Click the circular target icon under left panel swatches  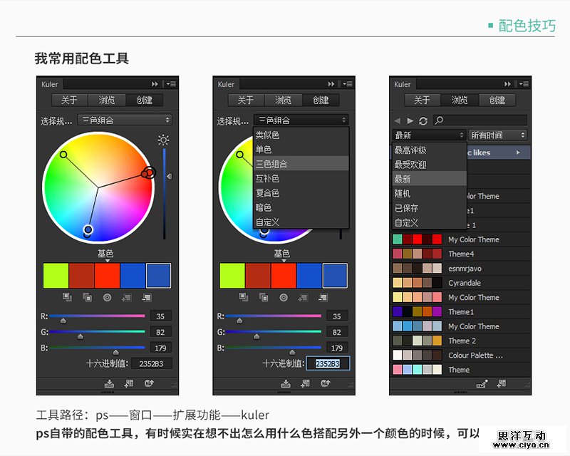[107, 297]
